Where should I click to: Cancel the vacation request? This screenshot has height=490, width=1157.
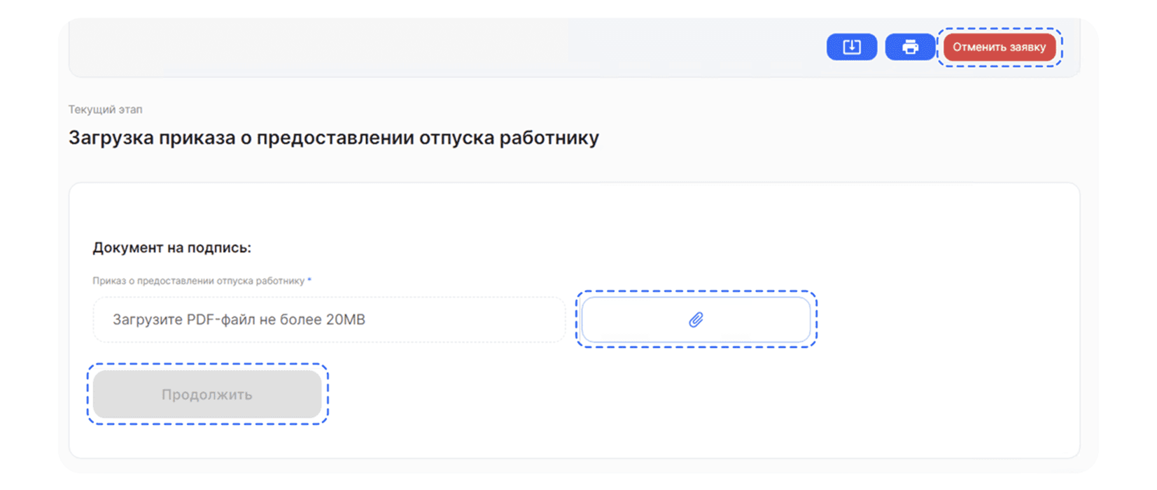pos(999,47)
